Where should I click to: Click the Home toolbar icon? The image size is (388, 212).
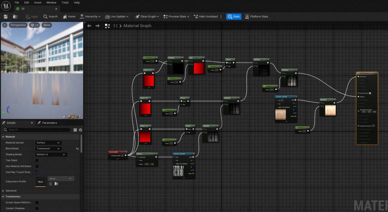click(69, 17)
